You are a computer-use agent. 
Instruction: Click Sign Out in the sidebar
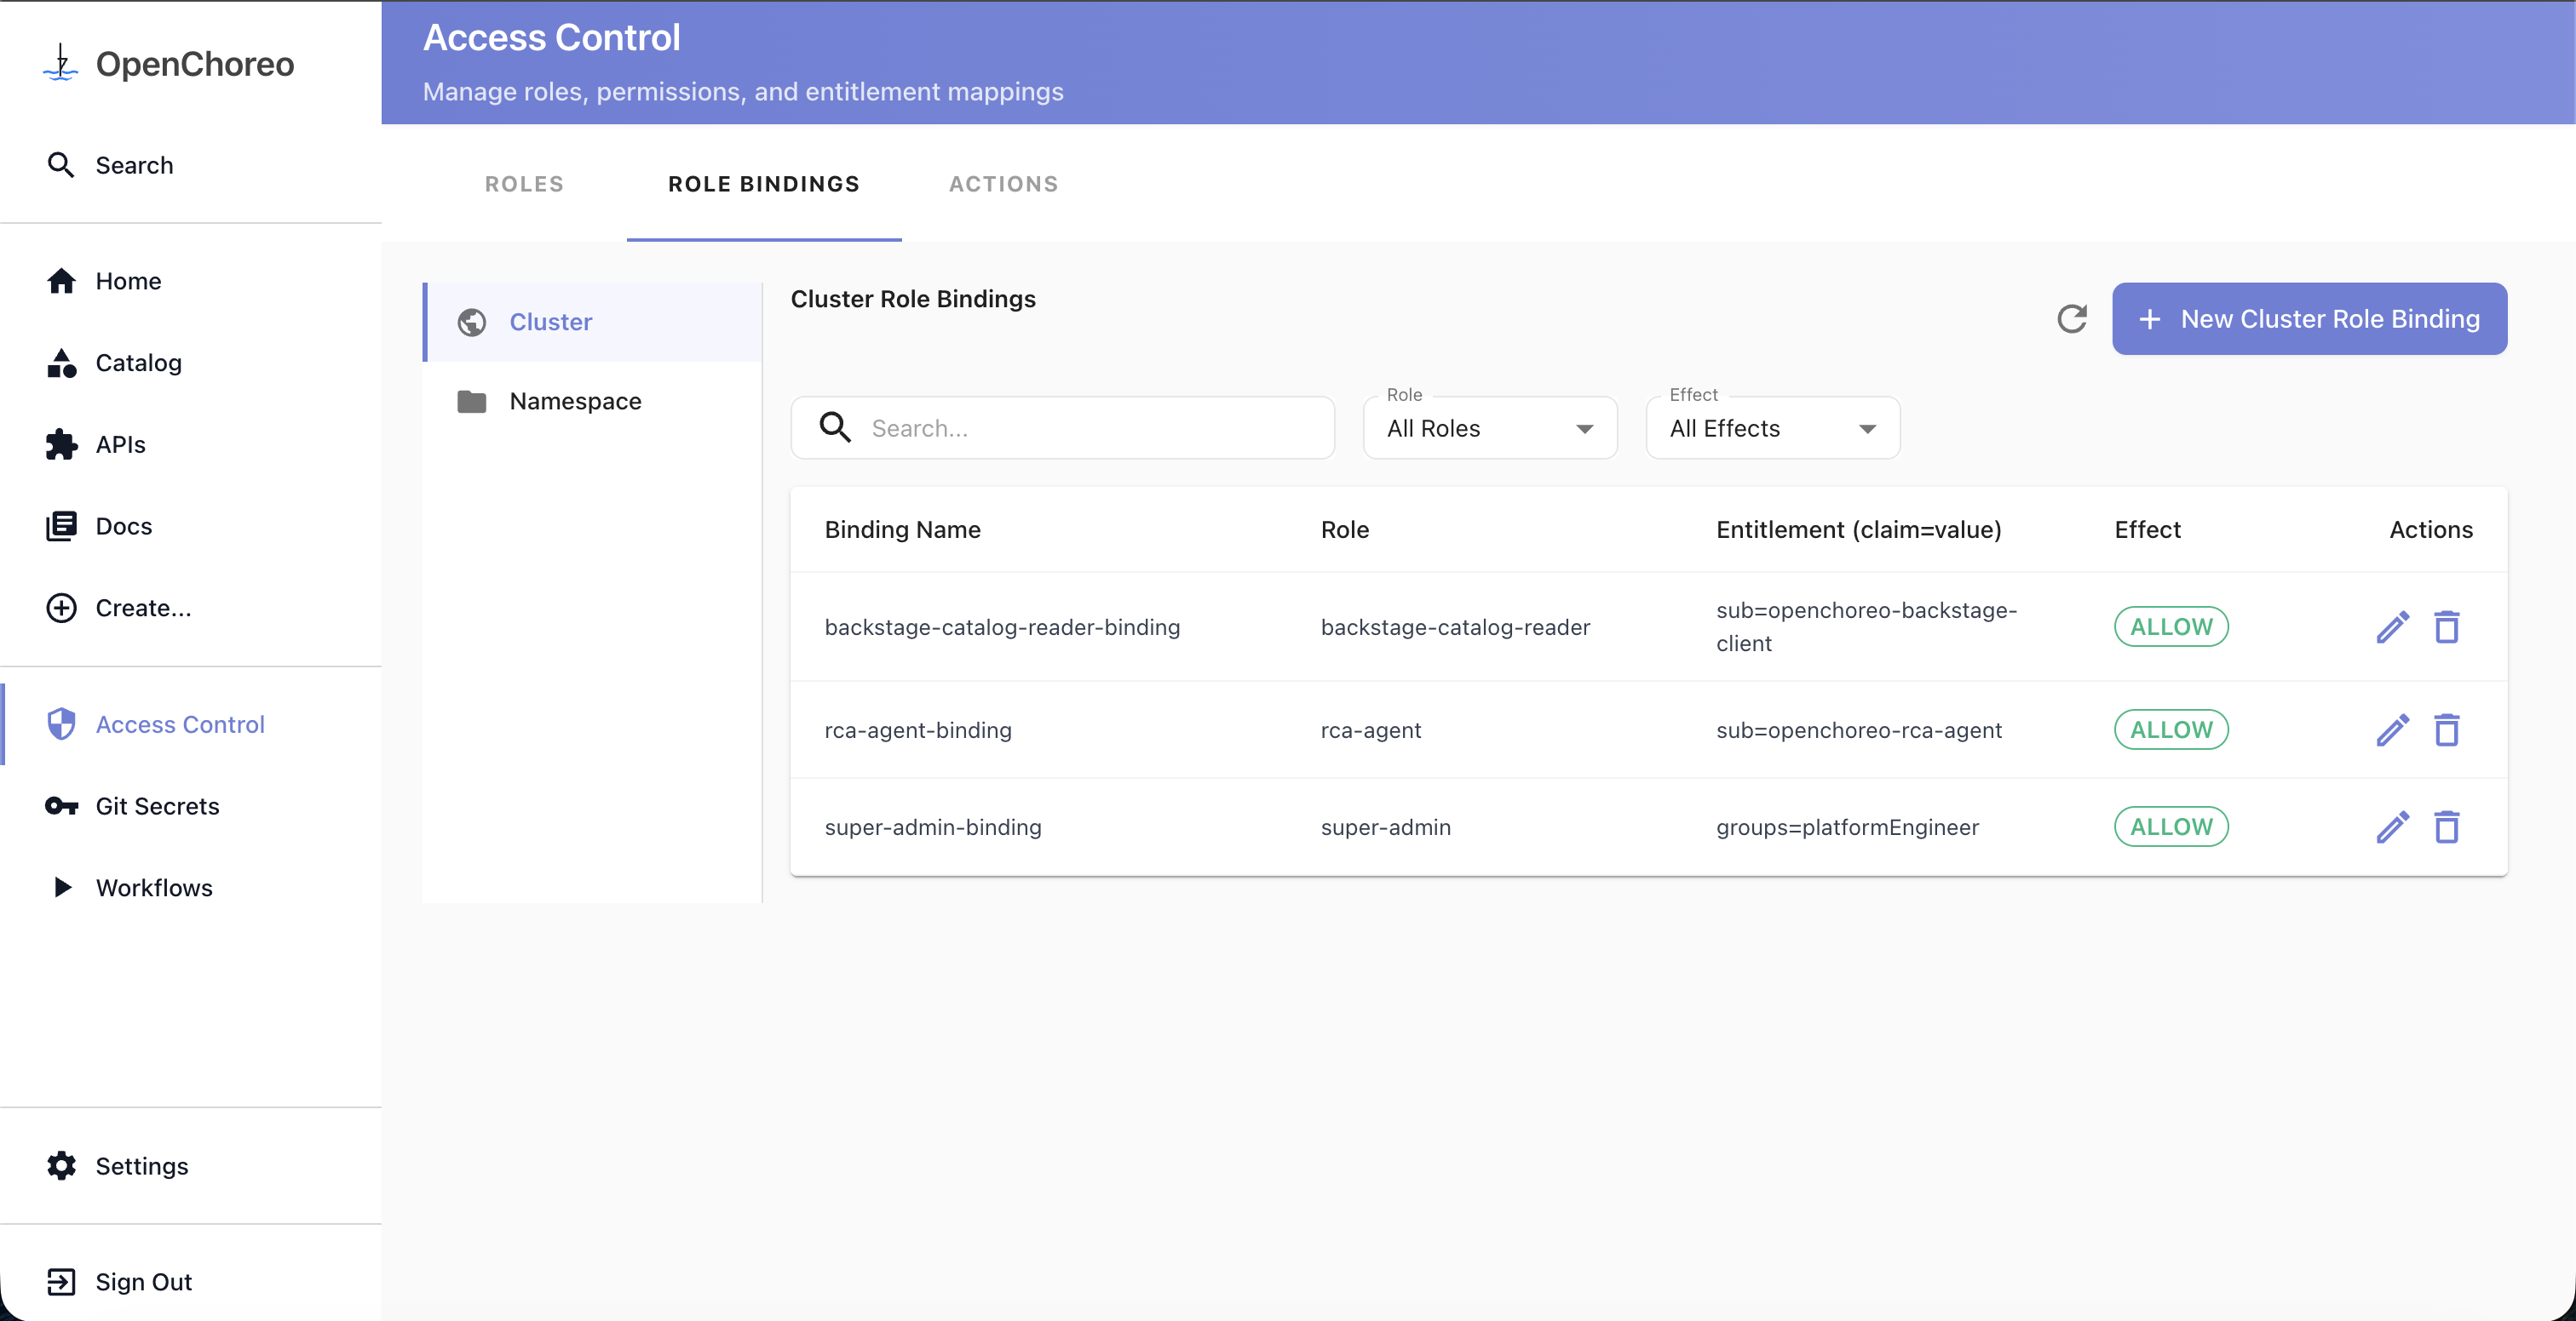point(142,1282)
